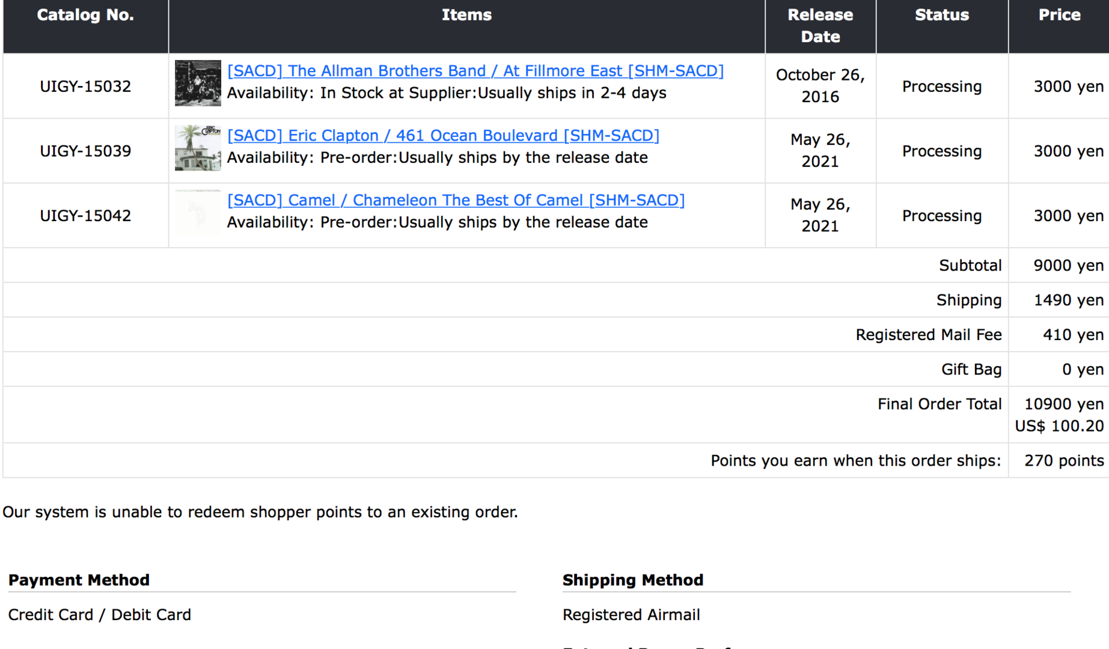The height and width of the screenshot is (649, 1109).
Task: Click Processing status in UIGY-15042 row
Action: 942,217
